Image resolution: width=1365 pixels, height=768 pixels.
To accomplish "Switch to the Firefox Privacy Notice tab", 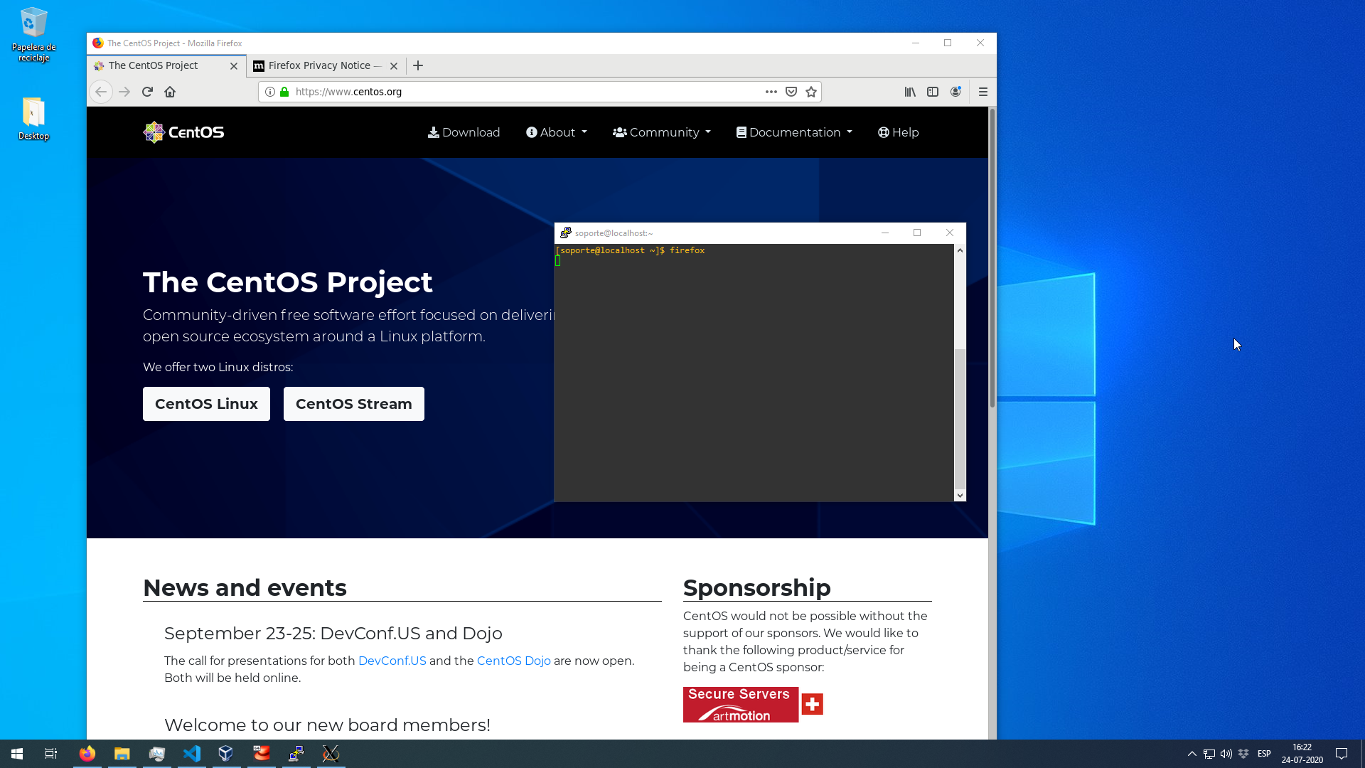I will (x=319, y=65).
